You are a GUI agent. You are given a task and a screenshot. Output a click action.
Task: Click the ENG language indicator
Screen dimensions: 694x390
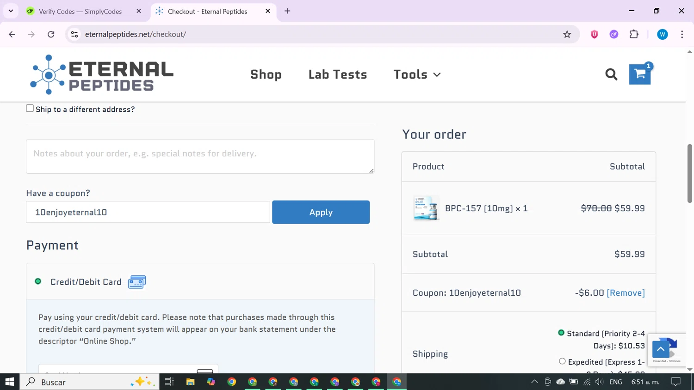[616, 382]
